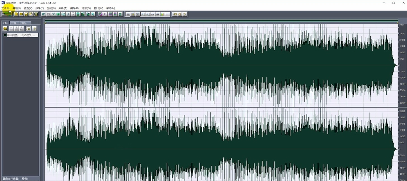Click the Undo arrow toolbar icon
Viewport: 407px width, 181px height.
(x=44, y=14)
